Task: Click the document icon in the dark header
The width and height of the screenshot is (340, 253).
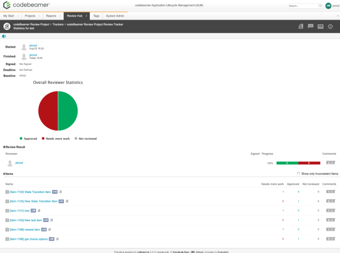Action: (x=301, y=26)
